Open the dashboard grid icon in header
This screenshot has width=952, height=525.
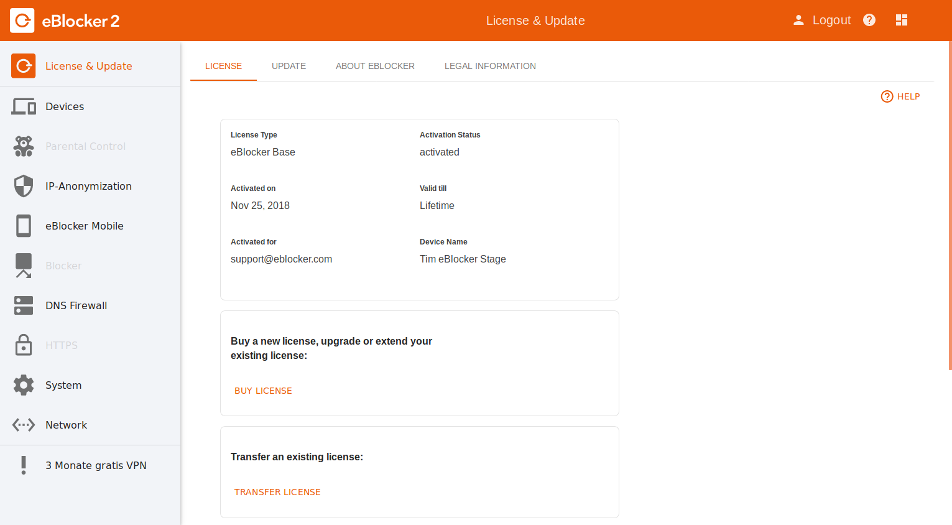[x=902, y=21]
